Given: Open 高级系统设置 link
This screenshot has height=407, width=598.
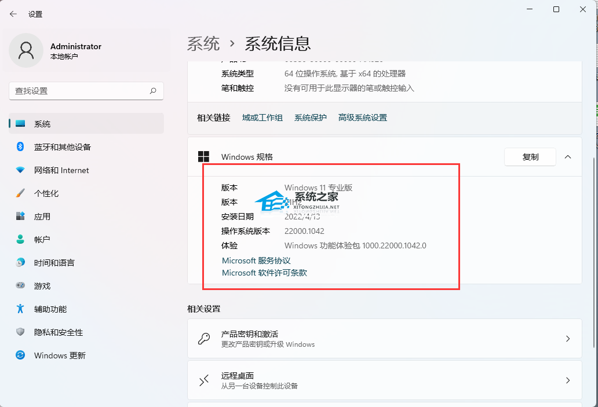Looking at the screenshot, I should (362, 118).
